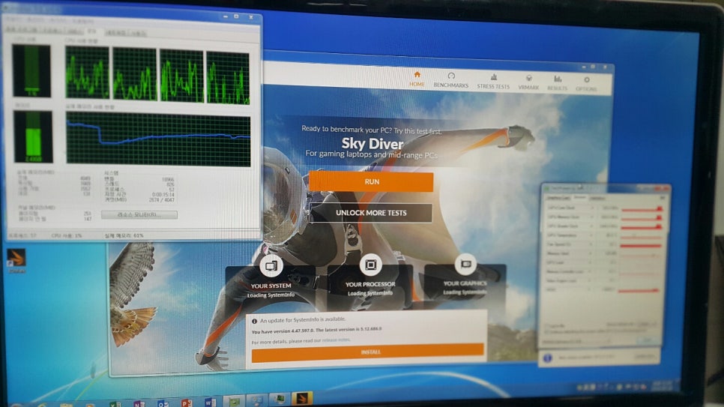724x407 pixels.
Task: Click the Your Processor icon
Action: (x=370, y=265)
